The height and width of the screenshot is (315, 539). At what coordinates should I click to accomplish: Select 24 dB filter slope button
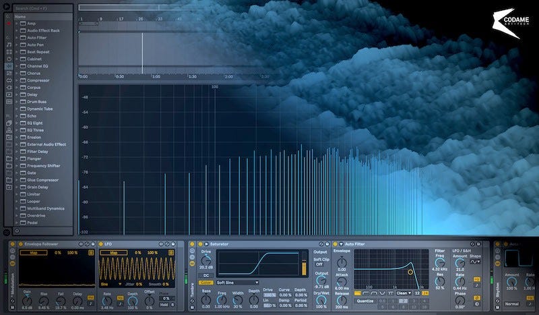[x=425, y=293]
